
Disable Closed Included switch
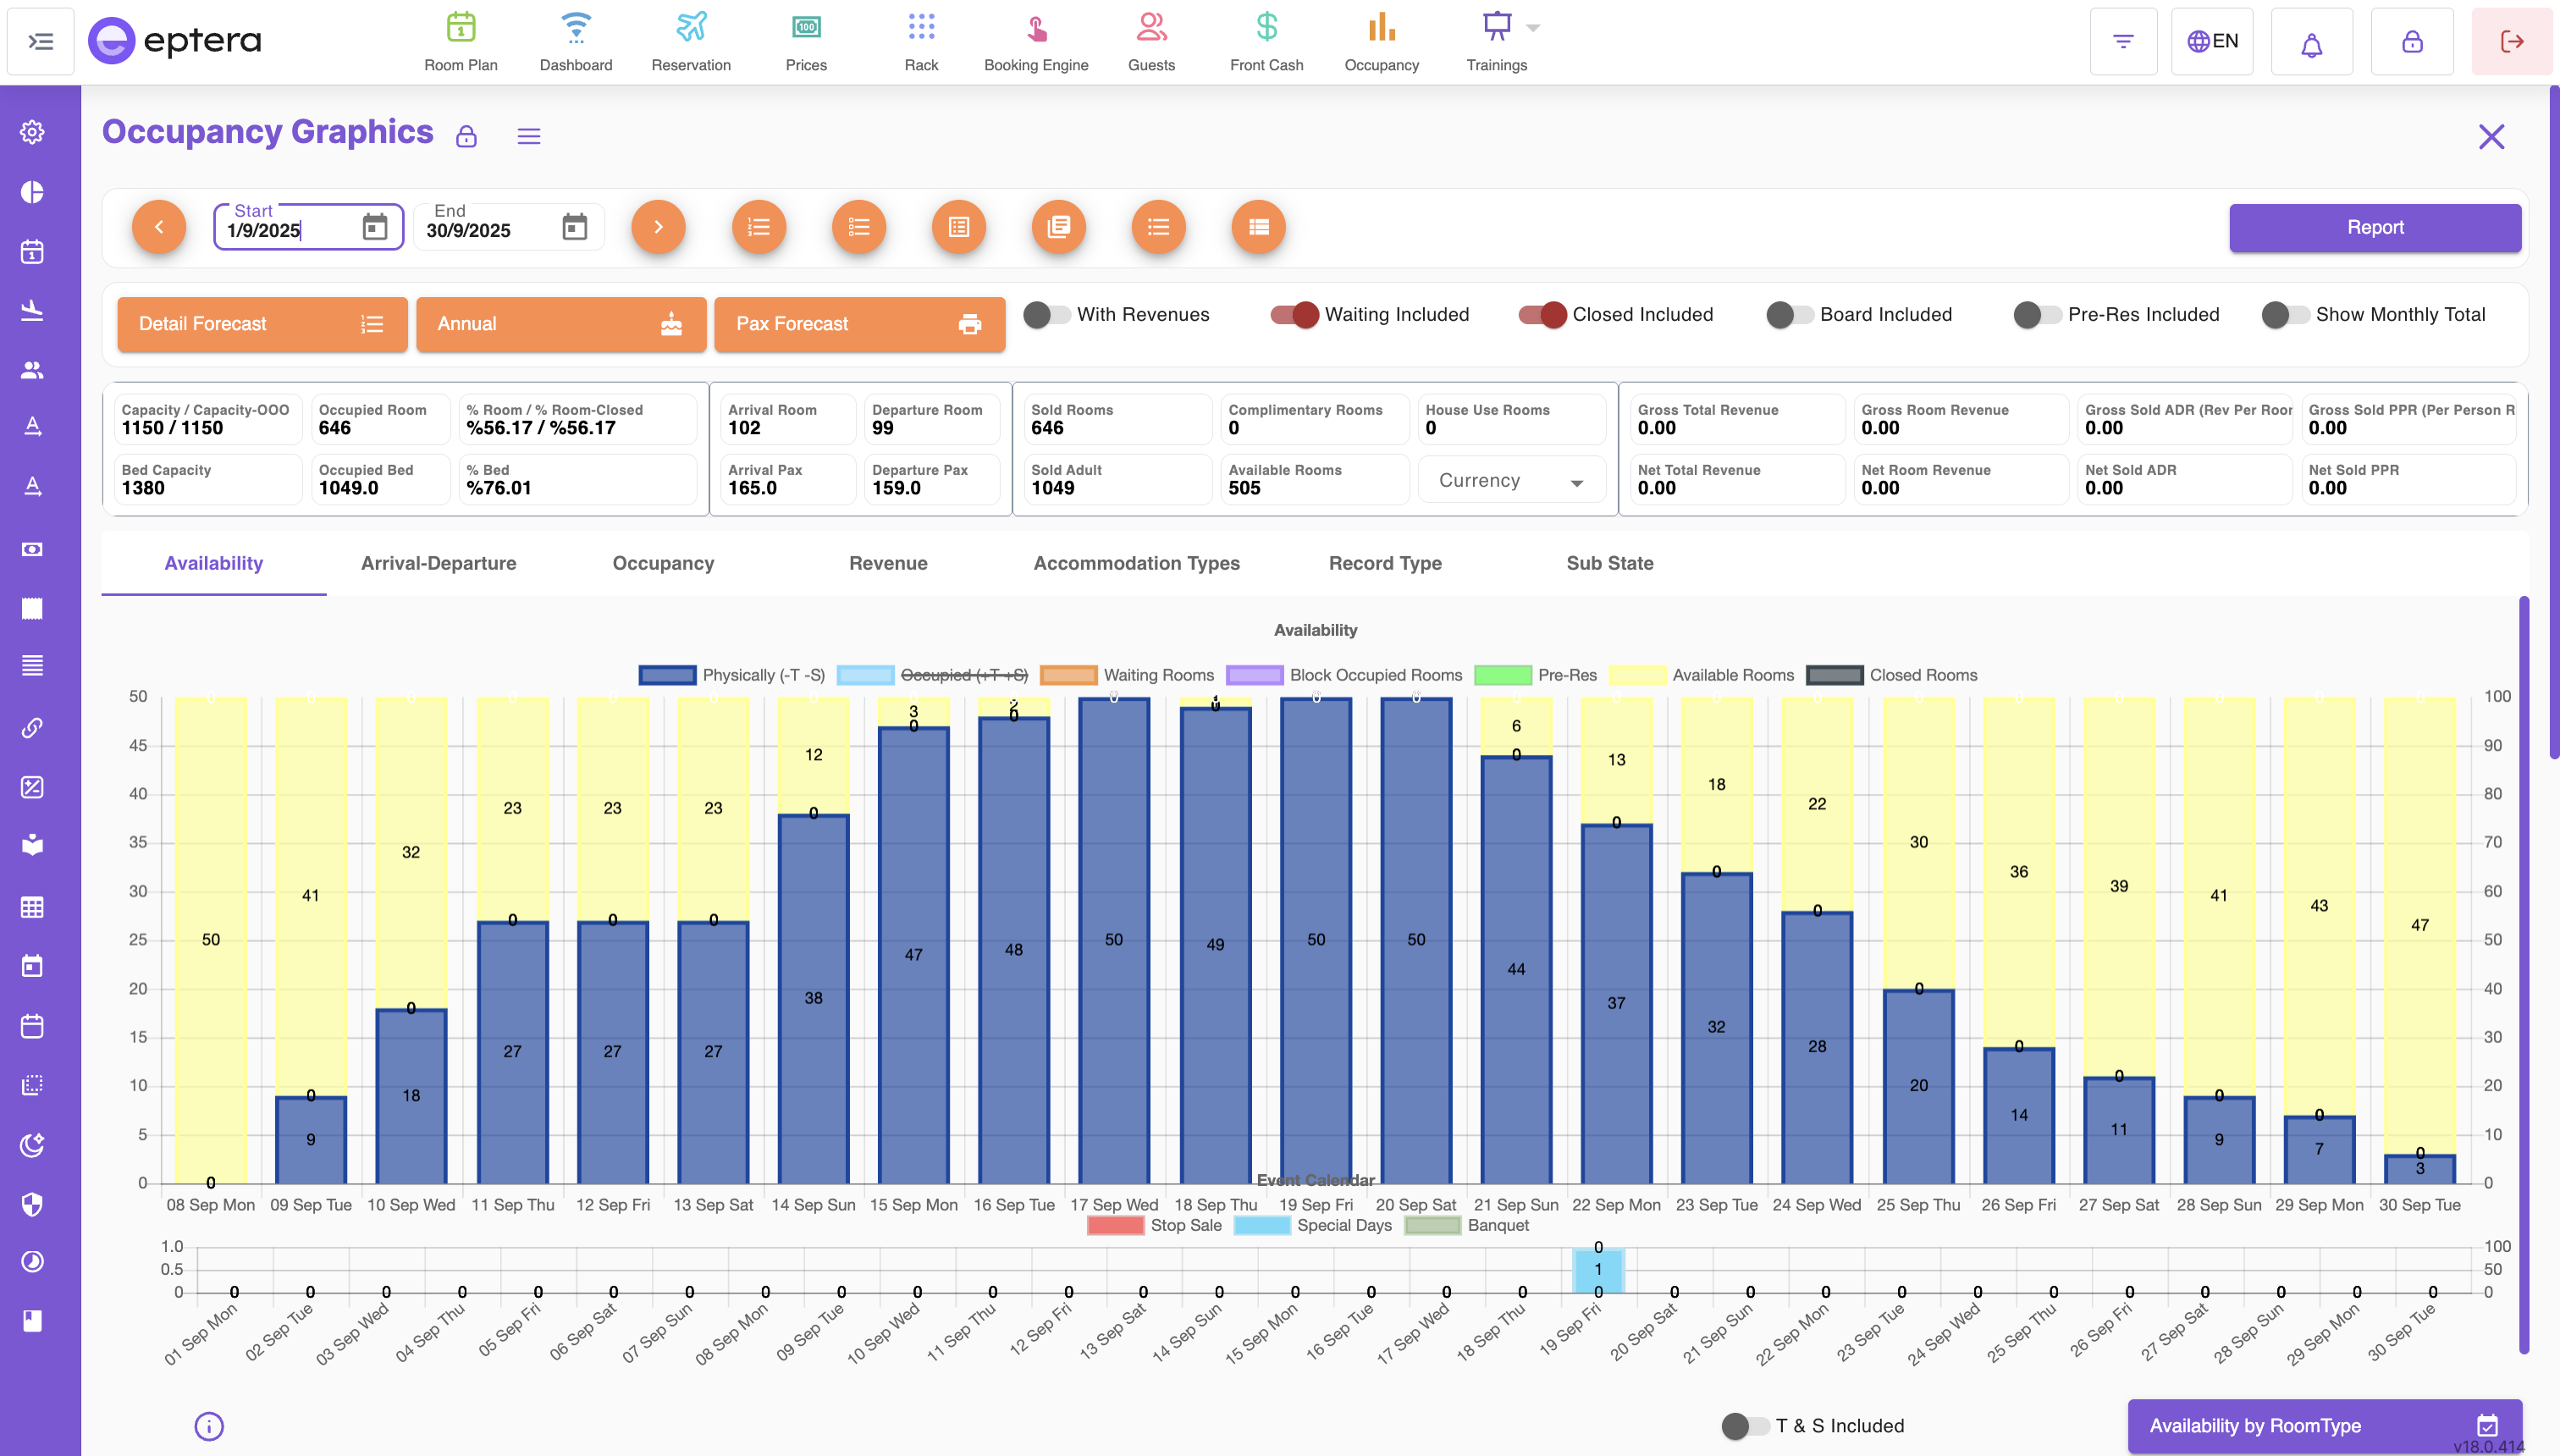tap(1542, 315)
